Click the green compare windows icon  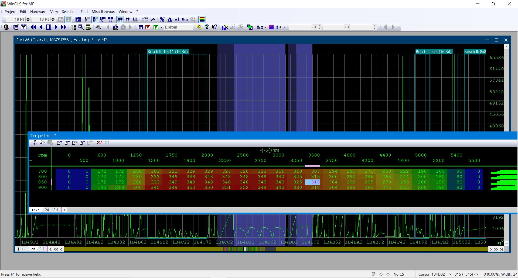pyautogui.click(x=250, y=27)
